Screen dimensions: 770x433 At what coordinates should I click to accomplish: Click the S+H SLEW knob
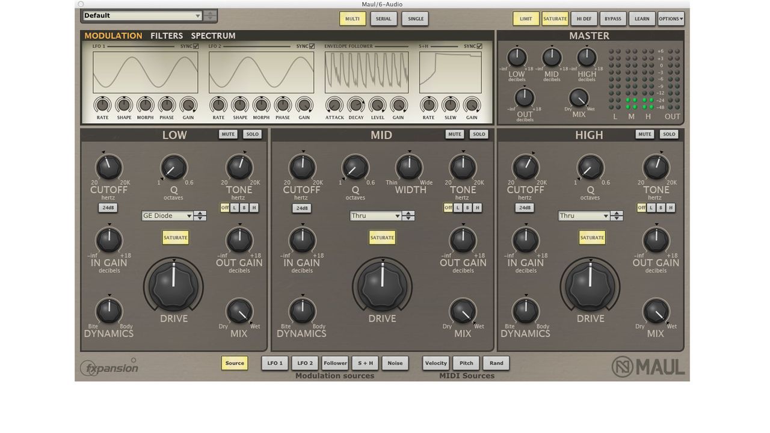tap(450, 105)
